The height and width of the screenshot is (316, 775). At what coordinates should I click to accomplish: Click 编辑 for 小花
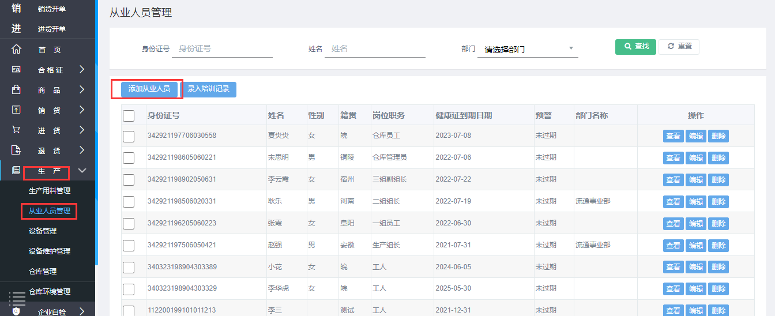(696, 268)
